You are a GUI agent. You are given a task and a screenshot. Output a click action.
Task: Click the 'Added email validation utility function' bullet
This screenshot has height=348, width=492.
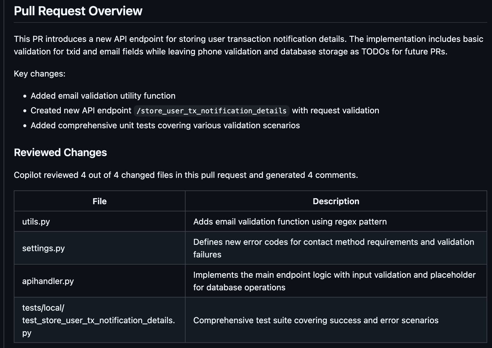click(x=103, y=96)
